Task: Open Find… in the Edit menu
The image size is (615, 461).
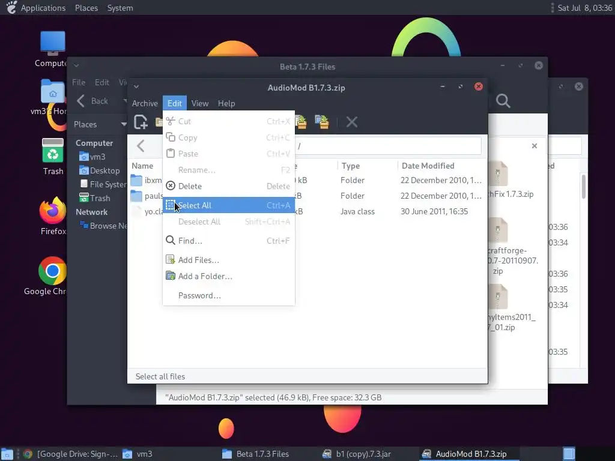Action: point(228,241)
